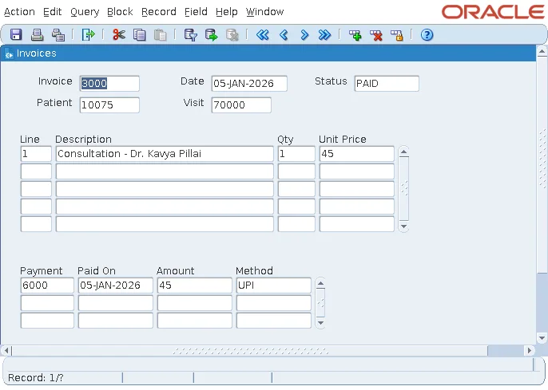Click payments scrollbar down arrow
The height and width of the screenshot is (390, 548).
pyautogui.click(x=320, y=323)
